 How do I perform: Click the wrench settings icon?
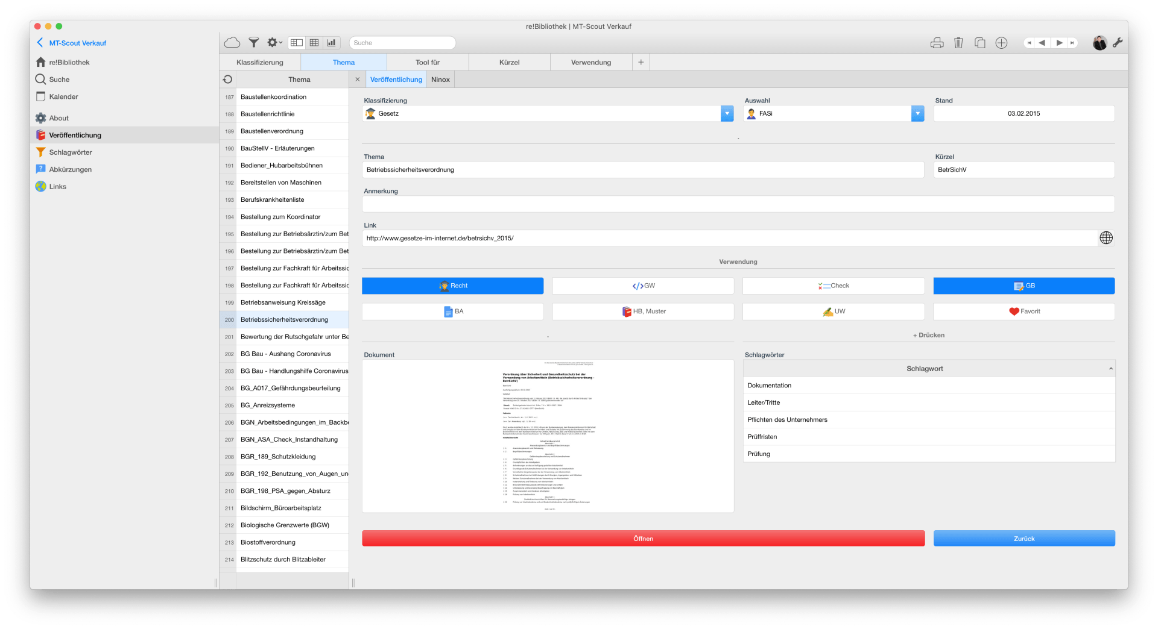point(1118,43)
